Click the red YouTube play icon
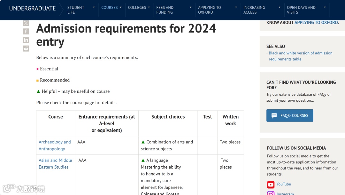 pyautogui.click(x=271, y=184)
